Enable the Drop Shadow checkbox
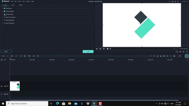This screenshot has width=189, height=106. [4, 20]
